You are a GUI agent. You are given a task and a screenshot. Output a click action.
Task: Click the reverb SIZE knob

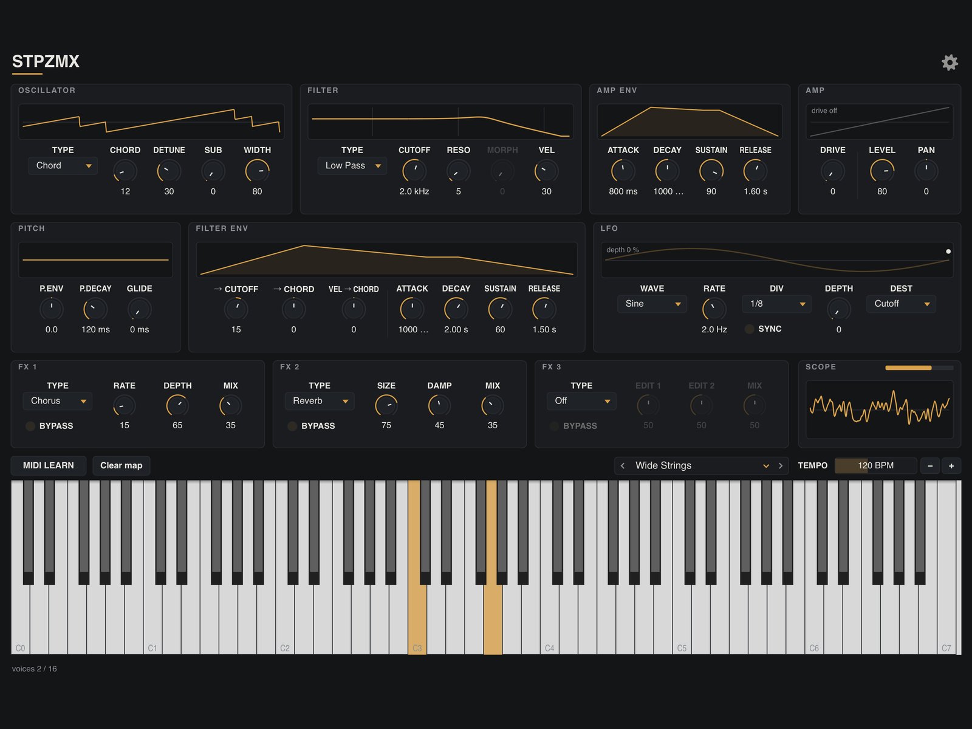coord(386,405)
